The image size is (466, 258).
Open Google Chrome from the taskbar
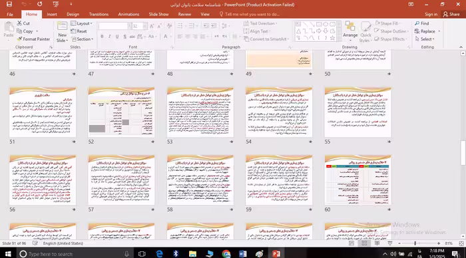(226, 253)
